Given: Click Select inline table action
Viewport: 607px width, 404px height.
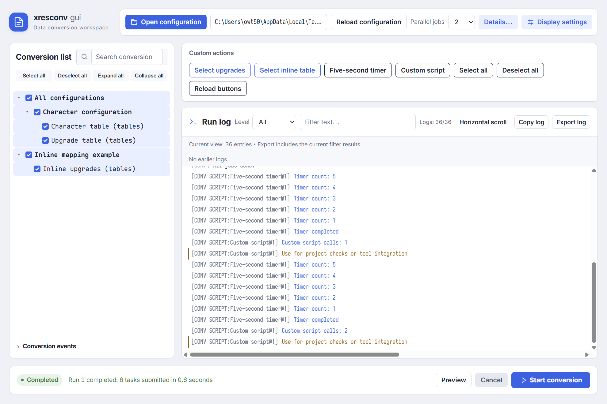Looking at the screenshot, I should [287, 70].
